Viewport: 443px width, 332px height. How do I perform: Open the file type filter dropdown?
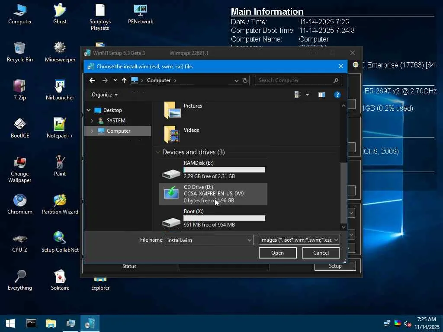(x=336, y=240)
